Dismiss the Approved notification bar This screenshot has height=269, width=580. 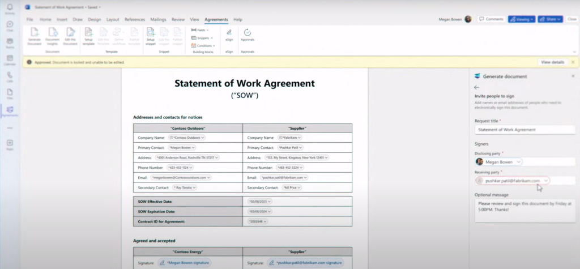pos(573,62)
